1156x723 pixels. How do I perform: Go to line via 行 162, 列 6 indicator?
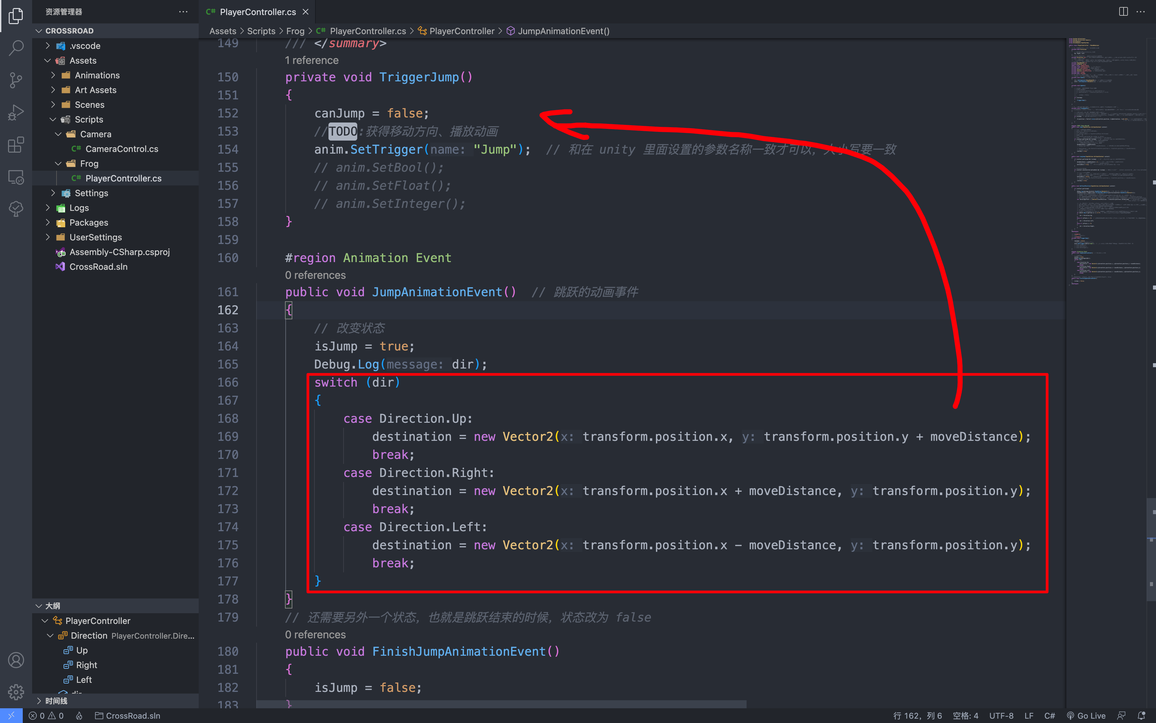(x=918, y=716)
